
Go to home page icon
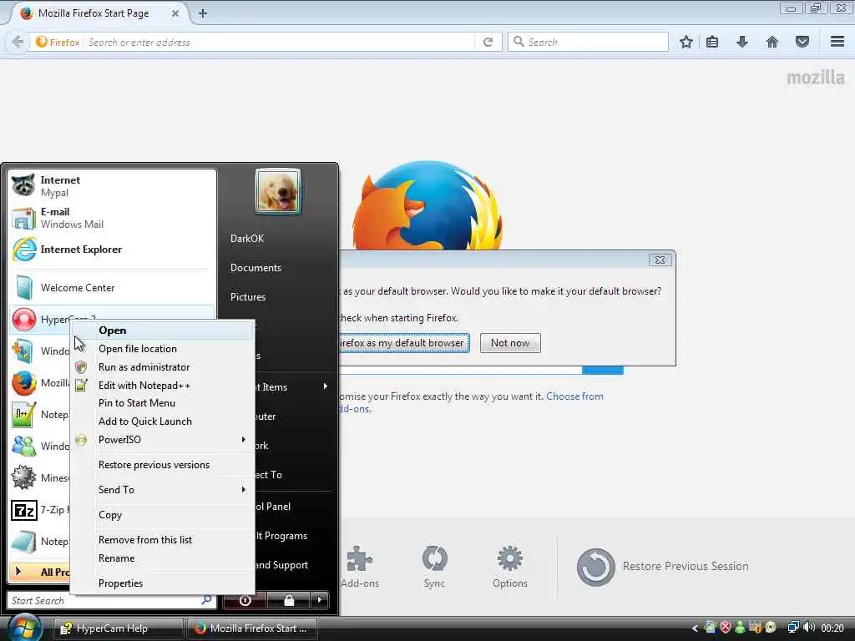[772, 42]
